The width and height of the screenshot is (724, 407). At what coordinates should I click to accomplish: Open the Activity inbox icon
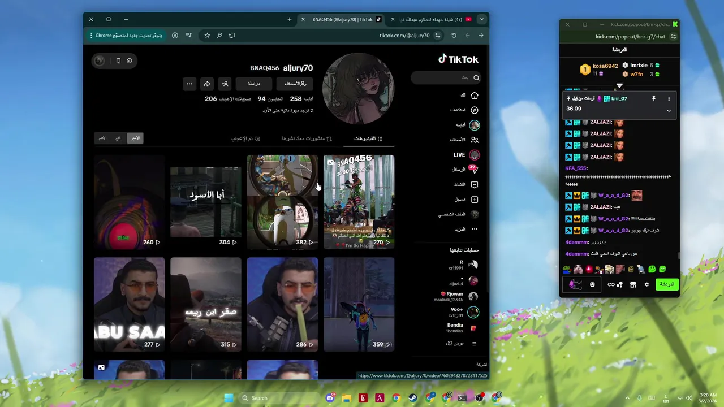point(474,184)
